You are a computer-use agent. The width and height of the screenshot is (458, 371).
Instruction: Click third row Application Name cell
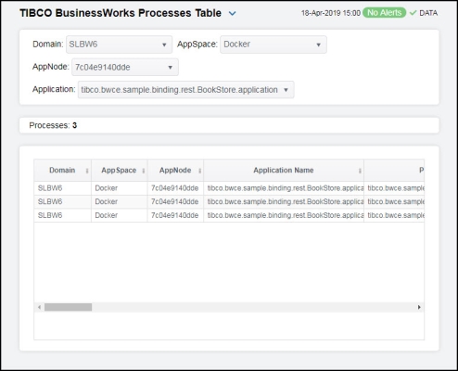(284, 215)
